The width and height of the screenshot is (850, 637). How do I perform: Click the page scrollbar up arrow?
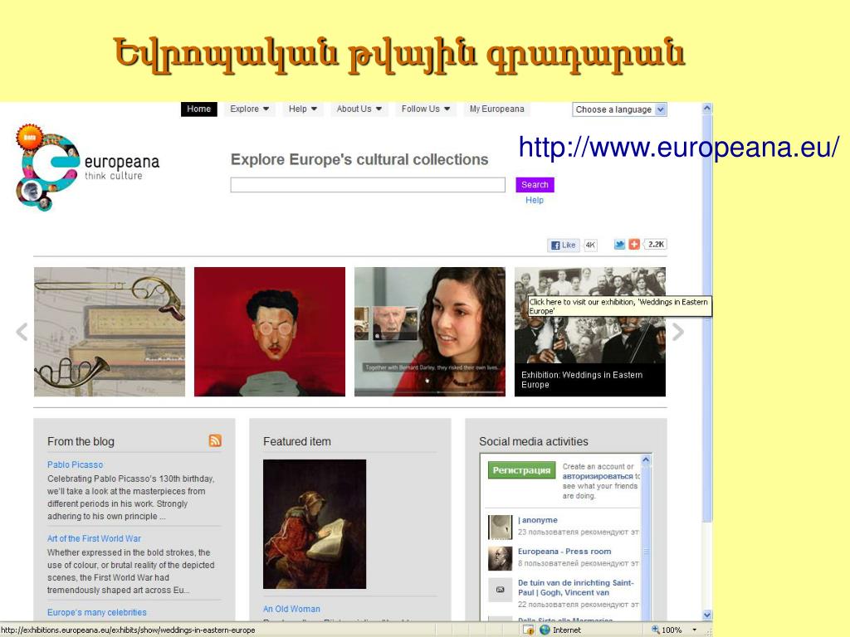[707, 108]
